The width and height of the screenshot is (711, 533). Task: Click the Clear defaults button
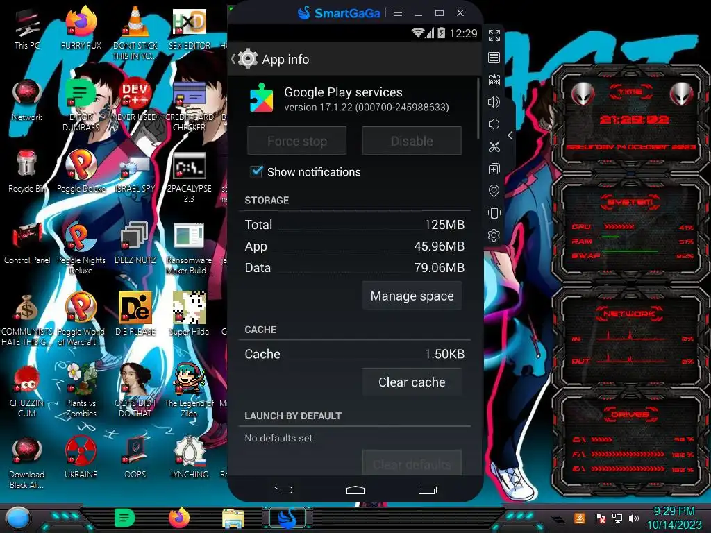click(412, 463)
